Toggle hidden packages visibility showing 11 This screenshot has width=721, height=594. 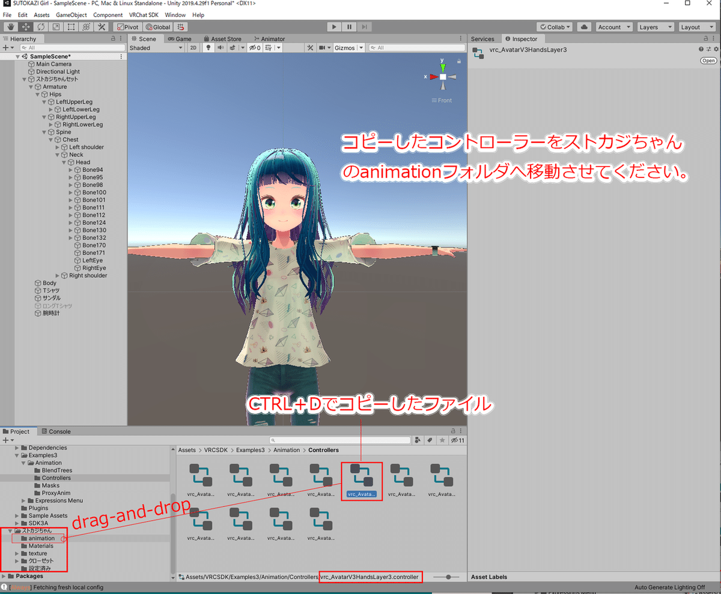click(x=458, y=440)
